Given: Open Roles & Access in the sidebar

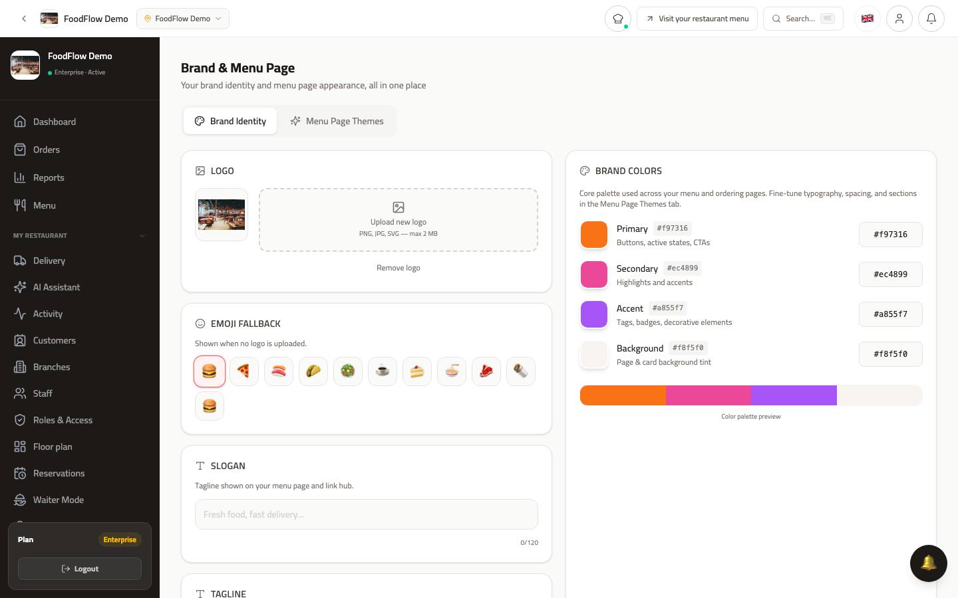Looking at the screenshot, I should (x=80, y=420).
